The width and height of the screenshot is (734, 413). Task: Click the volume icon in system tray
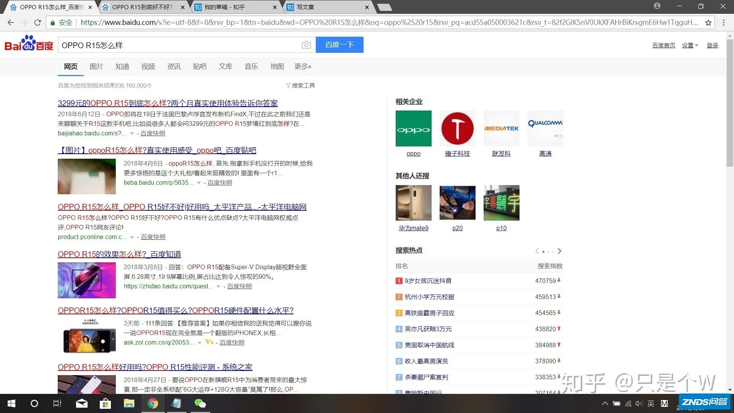click(x=639, y=403)
